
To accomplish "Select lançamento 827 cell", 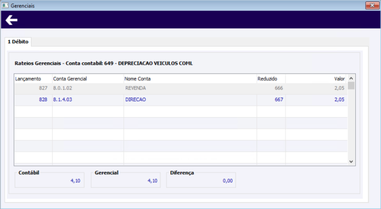I will (33, 88).
